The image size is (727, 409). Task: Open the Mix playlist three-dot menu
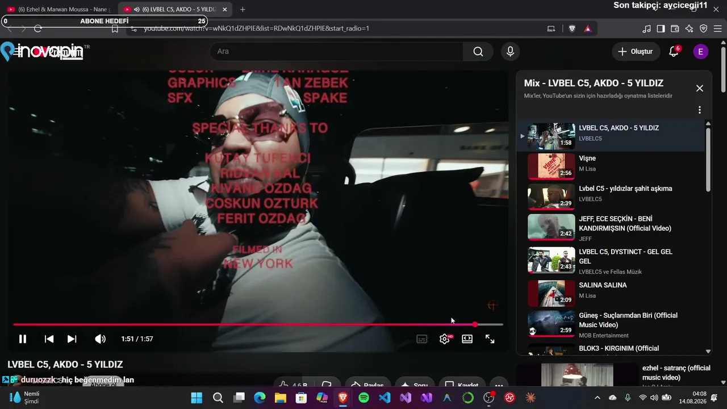(700, 110)
